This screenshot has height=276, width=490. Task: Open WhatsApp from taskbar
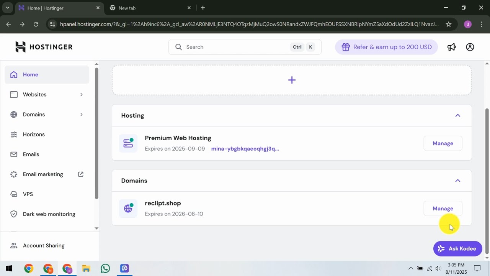click(x=105, y=268)
